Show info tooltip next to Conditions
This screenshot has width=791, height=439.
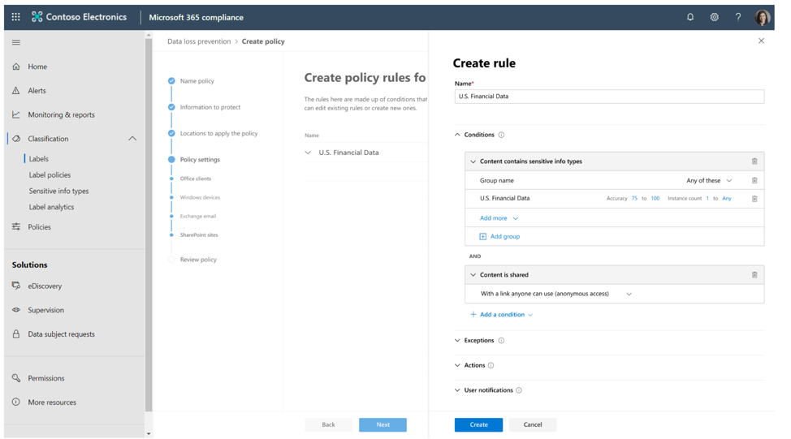[501, 136]
